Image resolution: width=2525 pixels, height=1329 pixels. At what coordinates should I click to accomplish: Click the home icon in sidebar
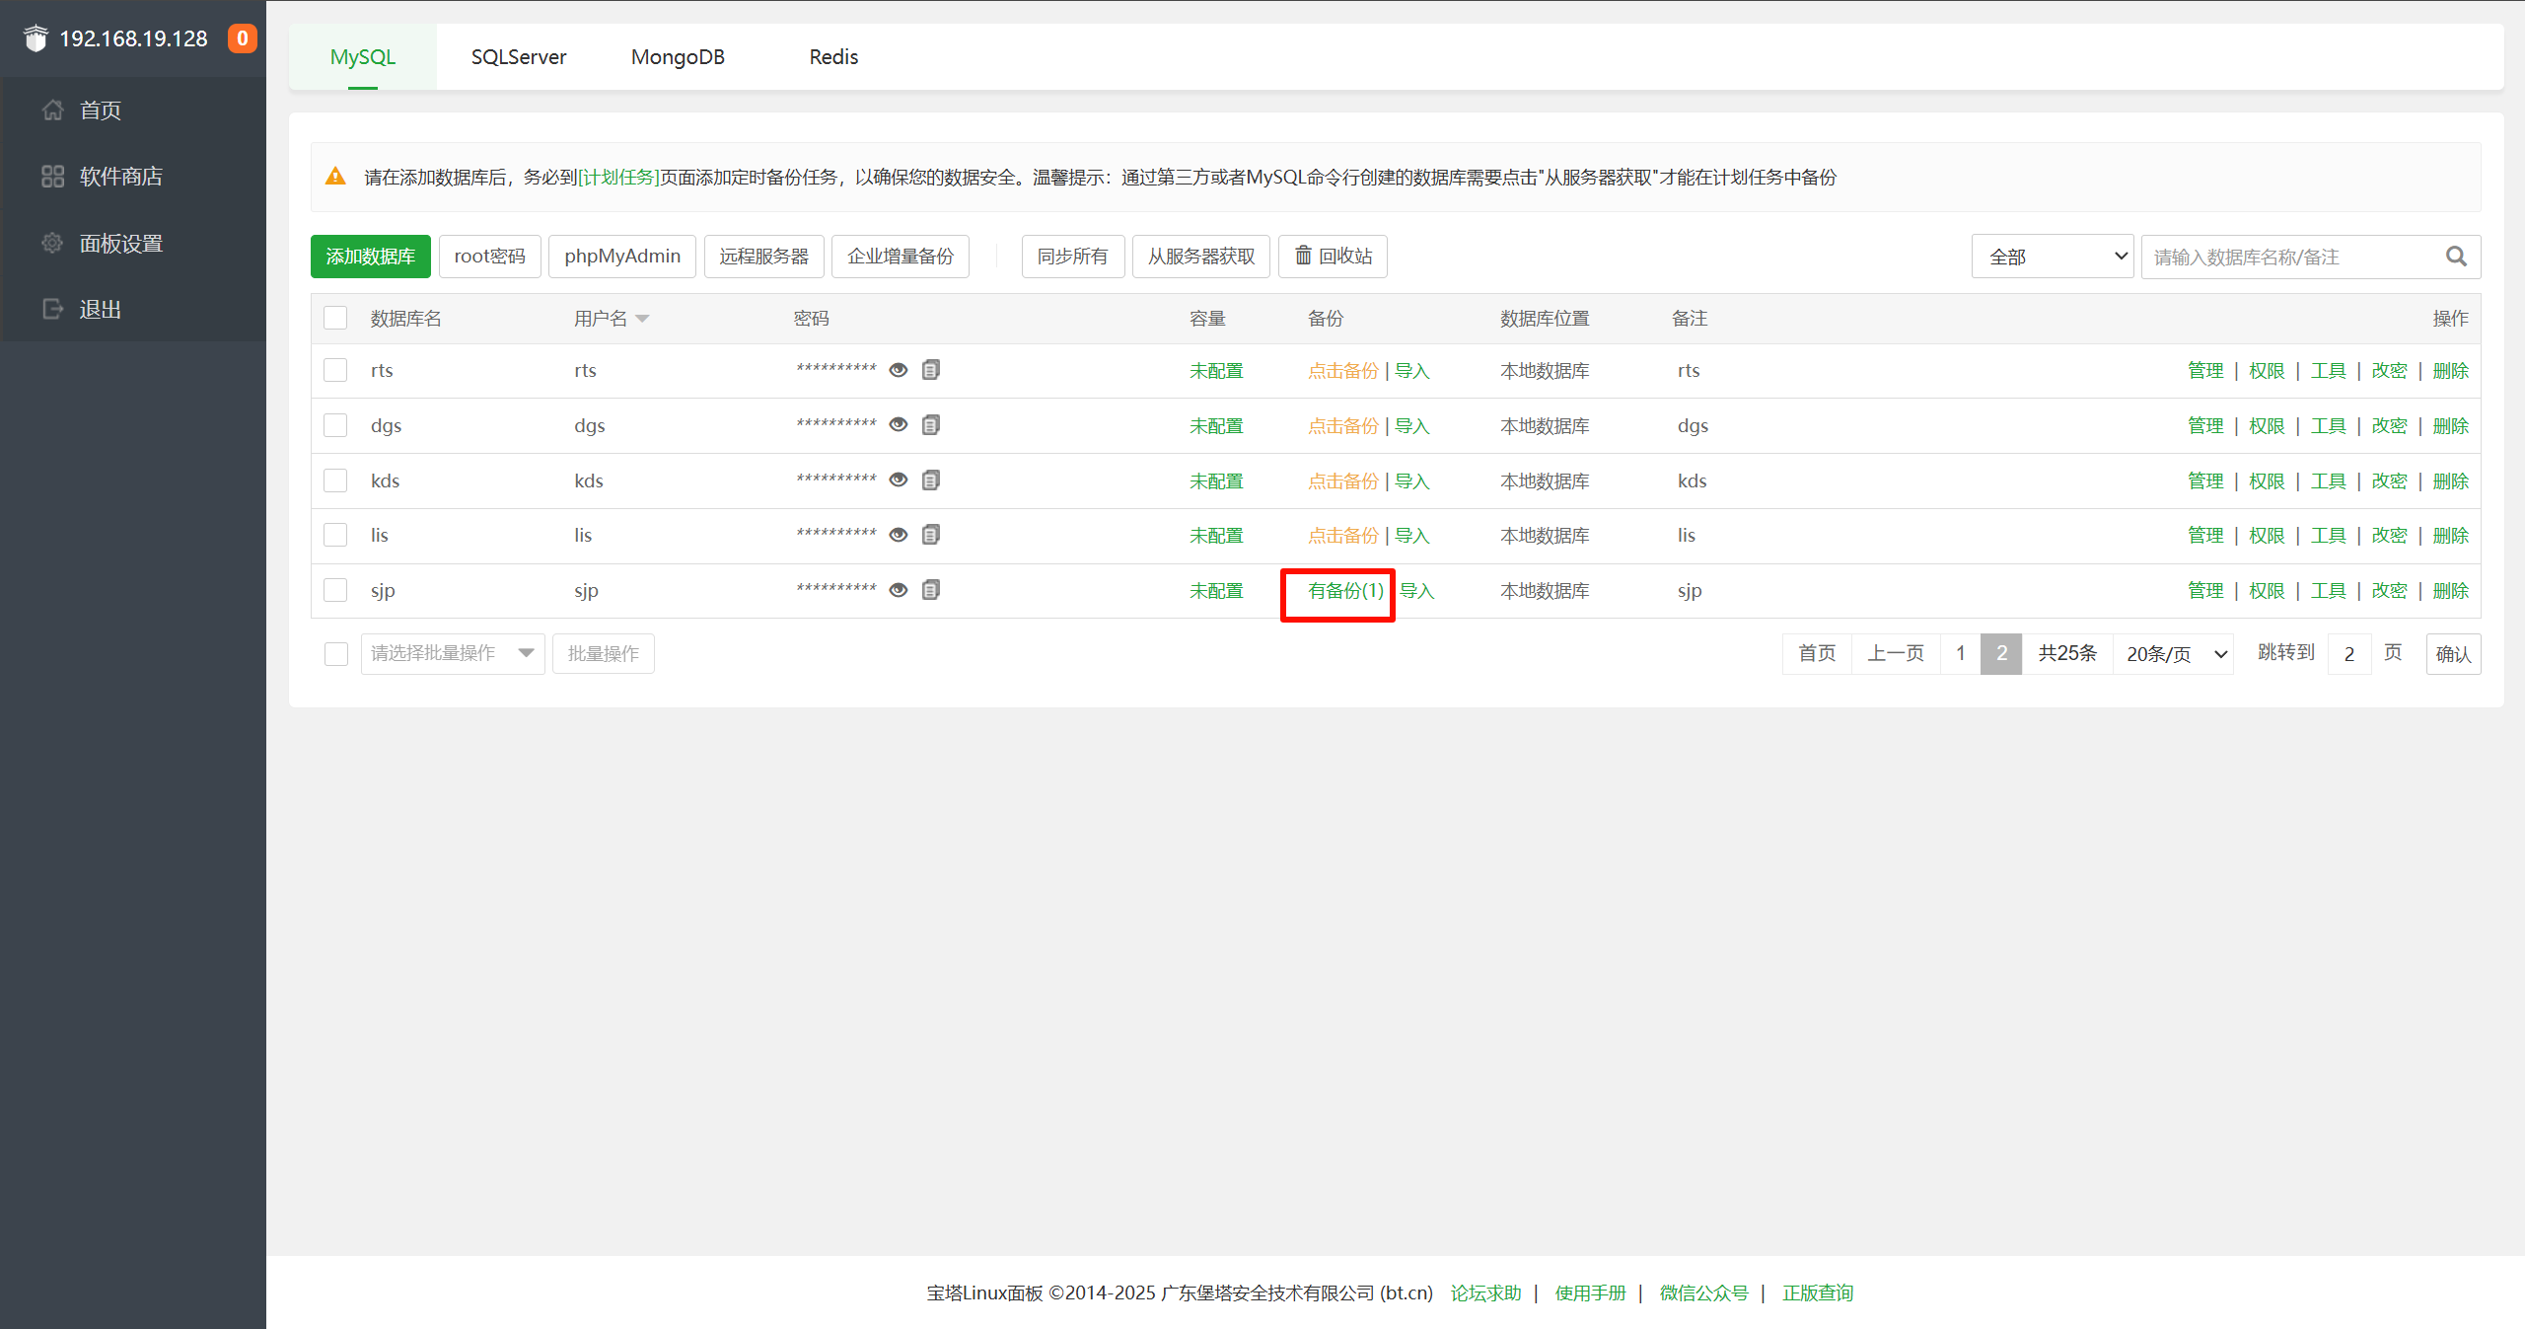coord(53,110)
